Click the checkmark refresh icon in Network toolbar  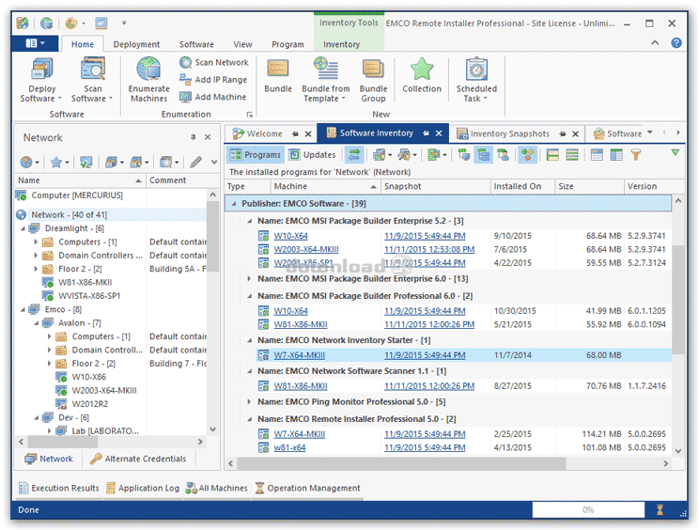coord(85,162)
